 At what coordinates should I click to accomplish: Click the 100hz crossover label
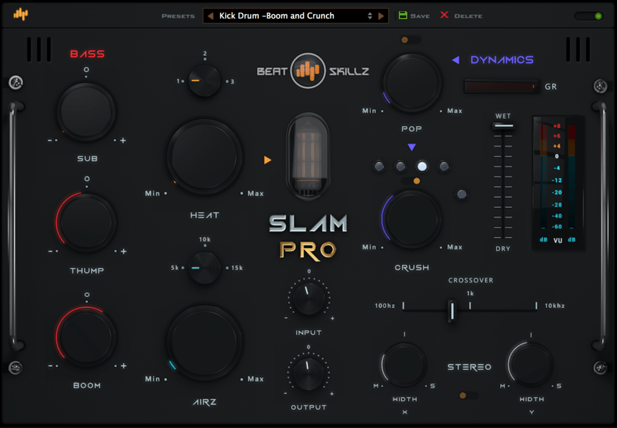pyautogui.click(x=385, y=306)
